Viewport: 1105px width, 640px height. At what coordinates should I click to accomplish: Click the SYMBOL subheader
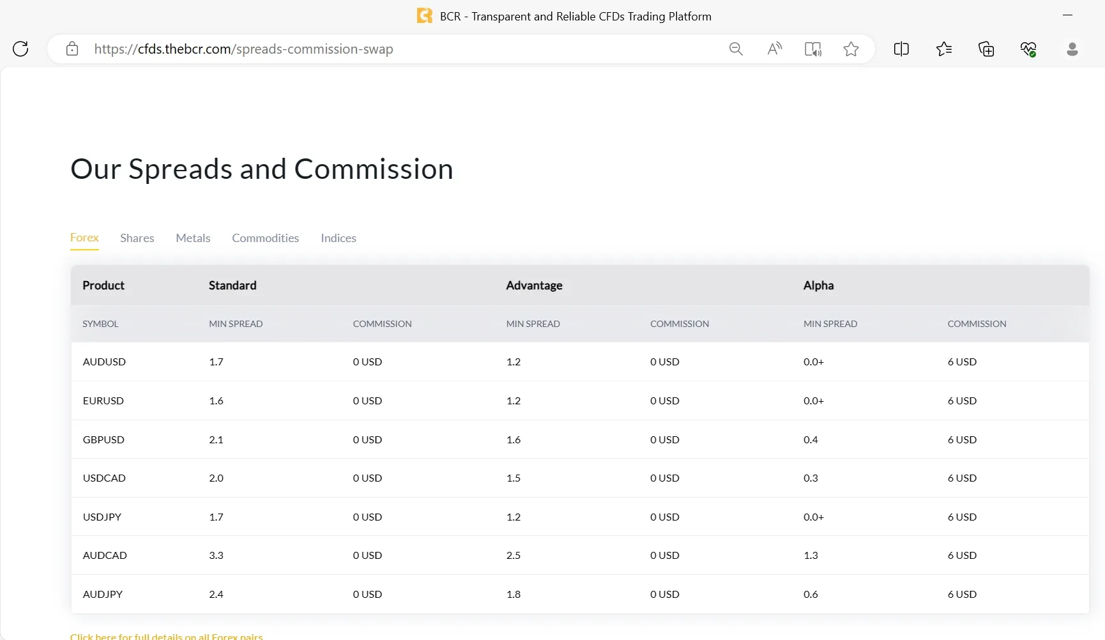tap(100, 324)
